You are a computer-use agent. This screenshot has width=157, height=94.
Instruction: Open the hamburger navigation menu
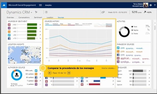click(40, 5)
